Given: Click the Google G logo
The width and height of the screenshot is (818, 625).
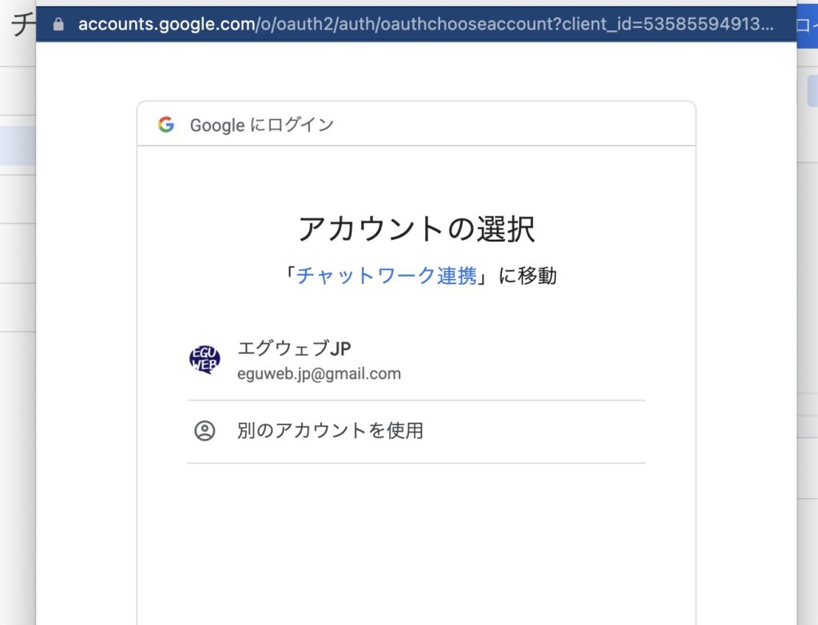Looking at the screenshot, I should pyautogui.click(x=166, y=125).
